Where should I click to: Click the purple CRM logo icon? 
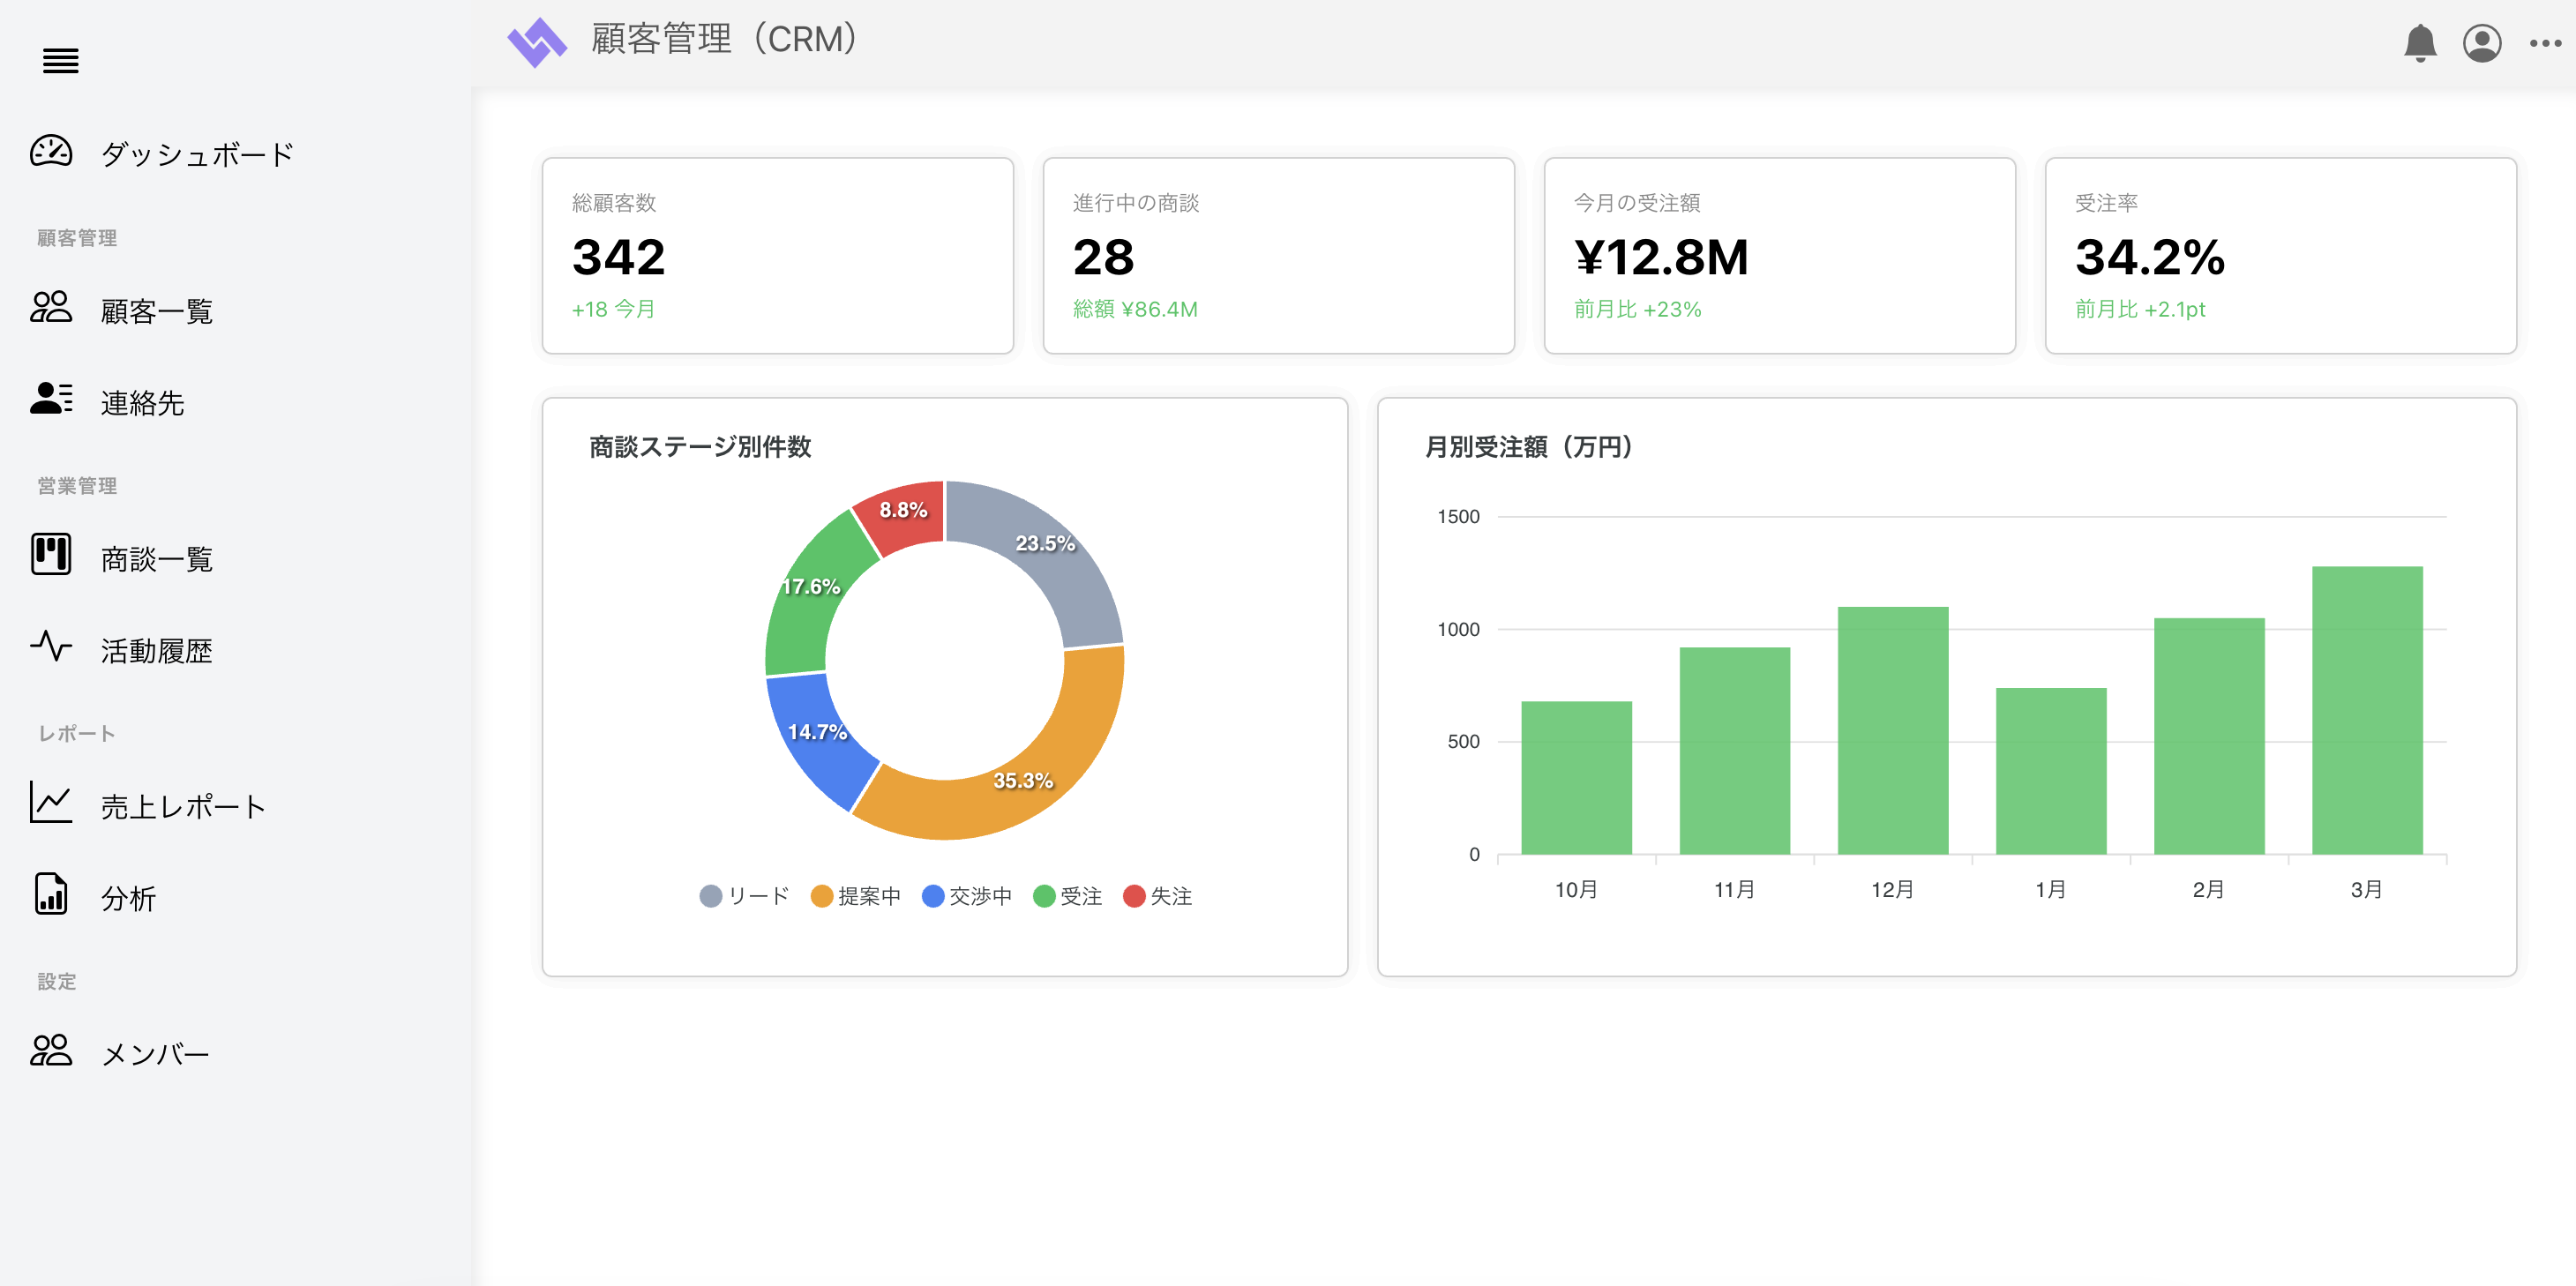(x=537, y=42)
